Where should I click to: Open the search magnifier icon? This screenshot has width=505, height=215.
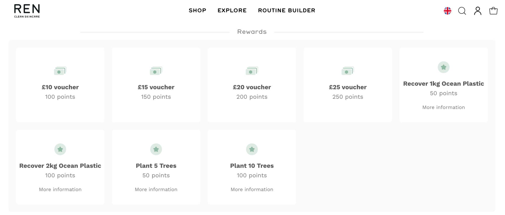462,11
